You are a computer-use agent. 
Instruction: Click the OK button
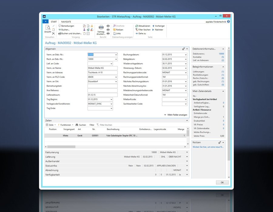click(x=222, y=182)
